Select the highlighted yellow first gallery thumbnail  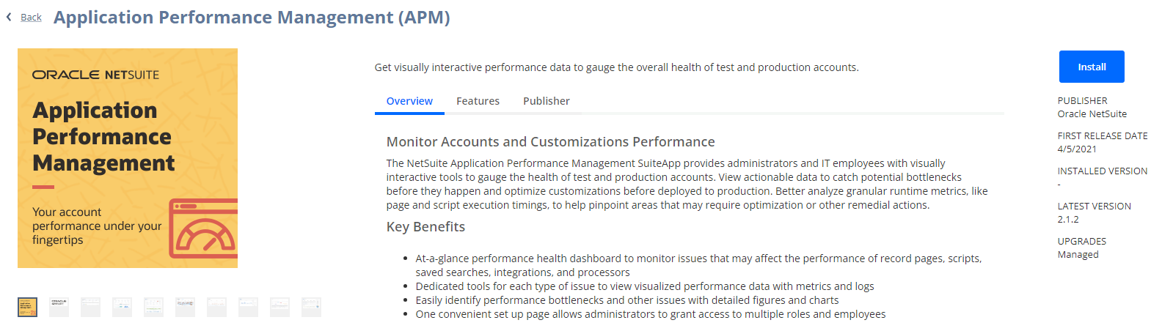27,307
